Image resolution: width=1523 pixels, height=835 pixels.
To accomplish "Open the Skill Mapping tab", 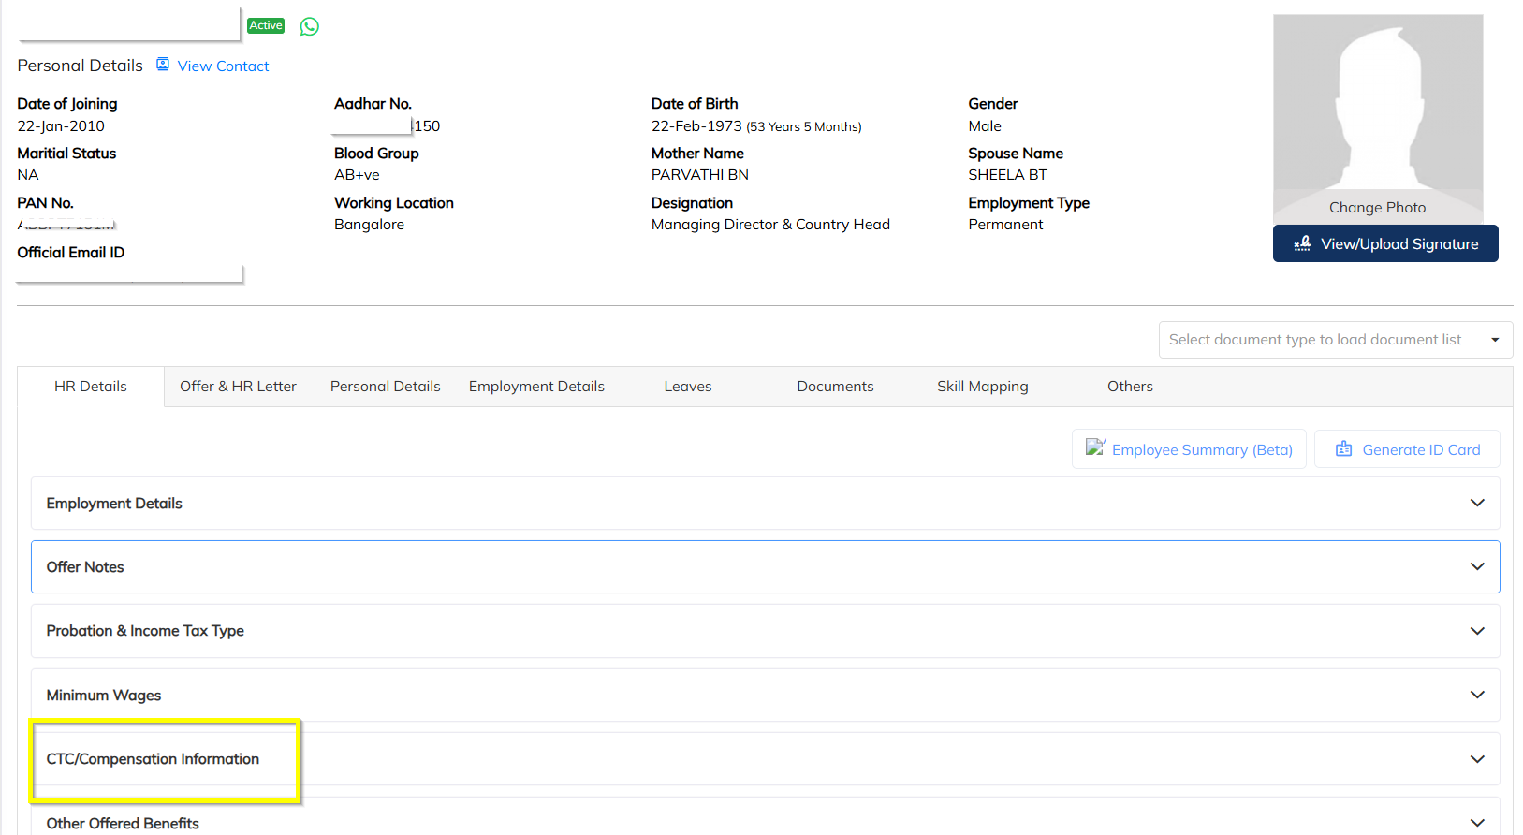I will 983,387.
